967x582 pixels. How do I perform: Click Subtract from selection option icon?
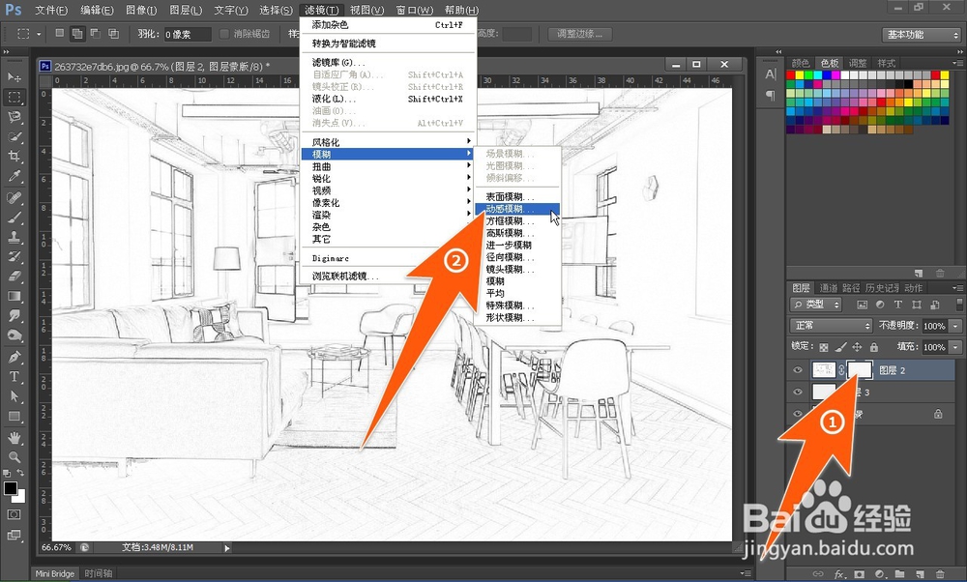[x=95, y=33]
